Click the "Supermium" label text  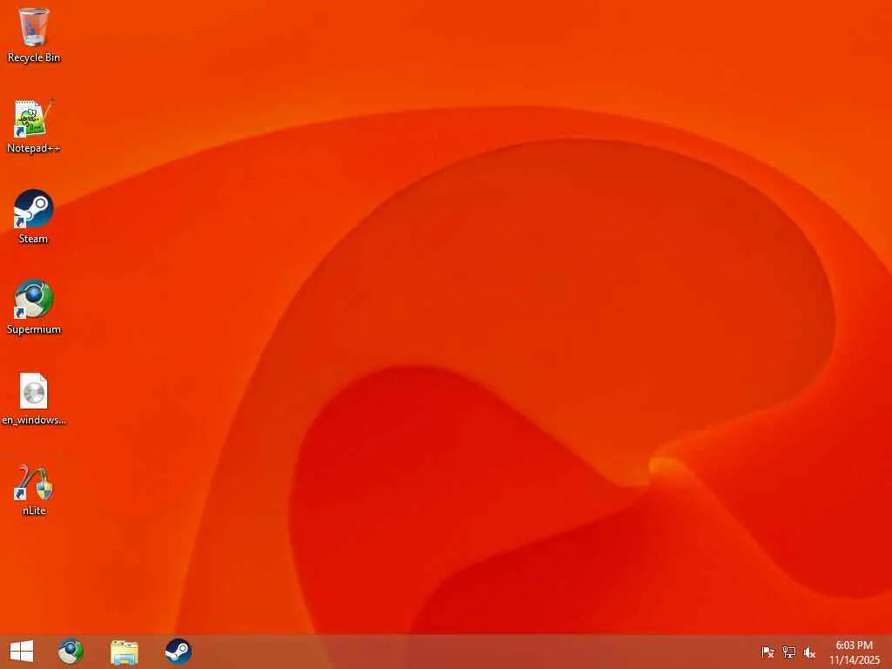[x=34, y=329]
